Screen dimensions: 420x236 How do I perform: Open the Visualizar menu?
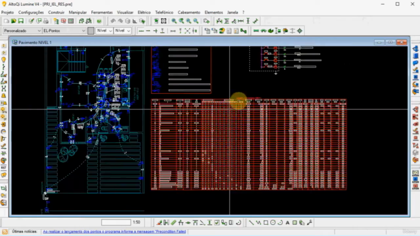pyautogui.click(x=125, y=12)
